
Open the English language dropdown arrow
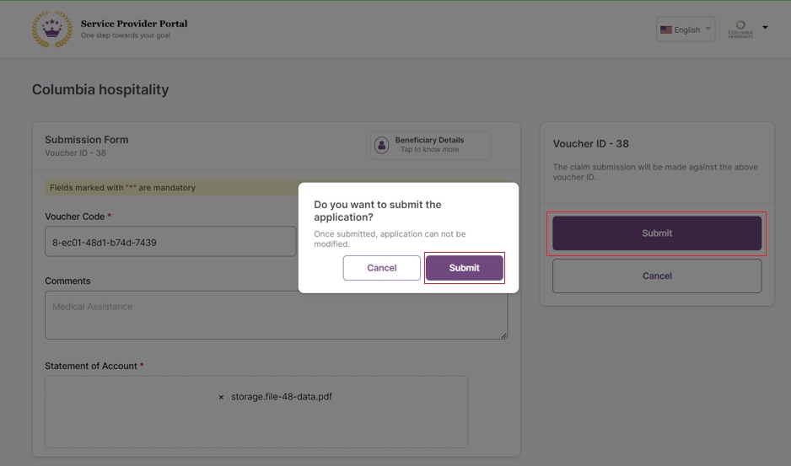708,29
